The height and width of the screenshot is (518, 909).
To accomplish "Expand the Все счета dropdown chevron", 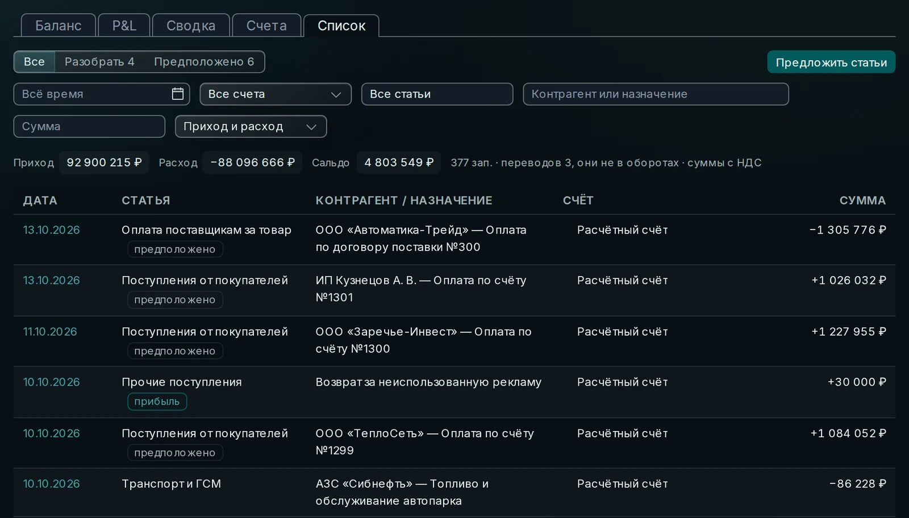I will 336,94.
